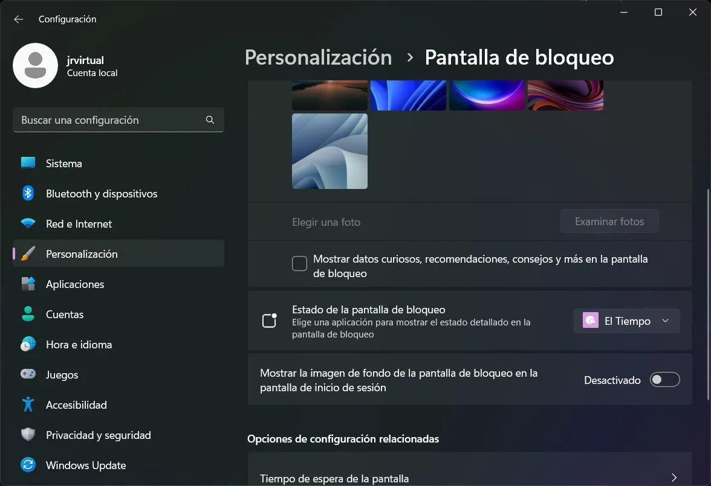Select the light gray-blue bloom thumbnail

330,152
